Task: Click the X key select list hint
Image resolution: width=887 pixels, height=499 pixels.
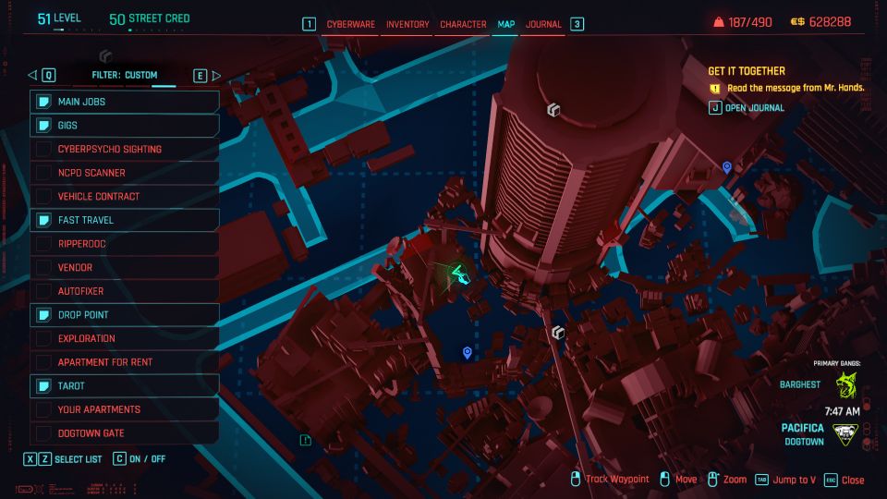Action: point(30,459)
